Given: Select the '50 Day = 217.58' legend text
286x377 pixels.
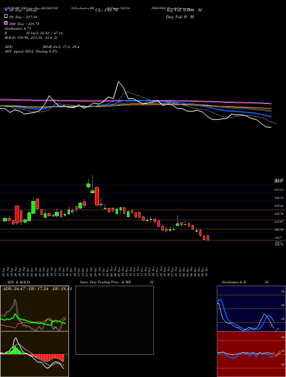Looking at the screenshot, I should [23, 17].
